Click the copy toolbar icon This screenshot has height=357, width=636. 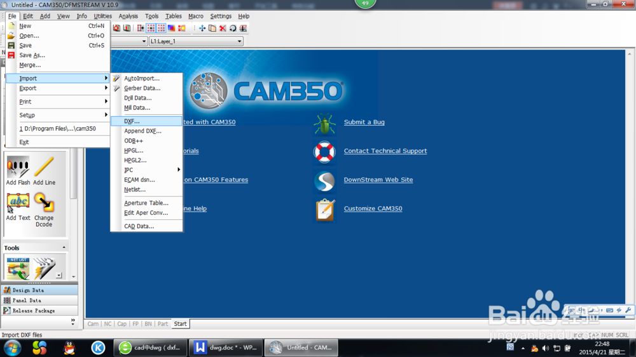point(212,28)
